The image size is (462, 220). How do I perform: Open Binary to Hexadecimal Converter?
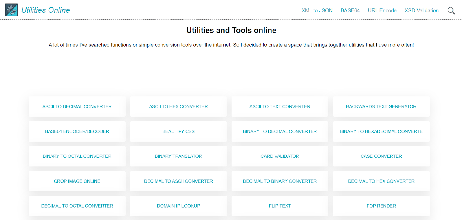381,131
